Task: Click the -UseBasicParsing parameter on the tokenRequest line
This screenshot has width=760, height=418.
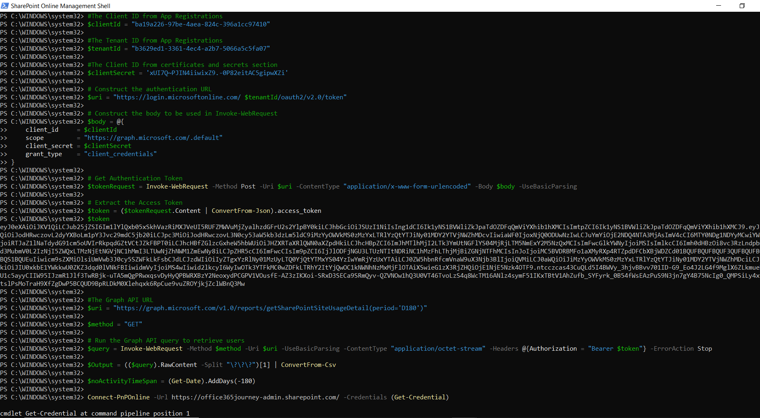Action: click(548, 186)
